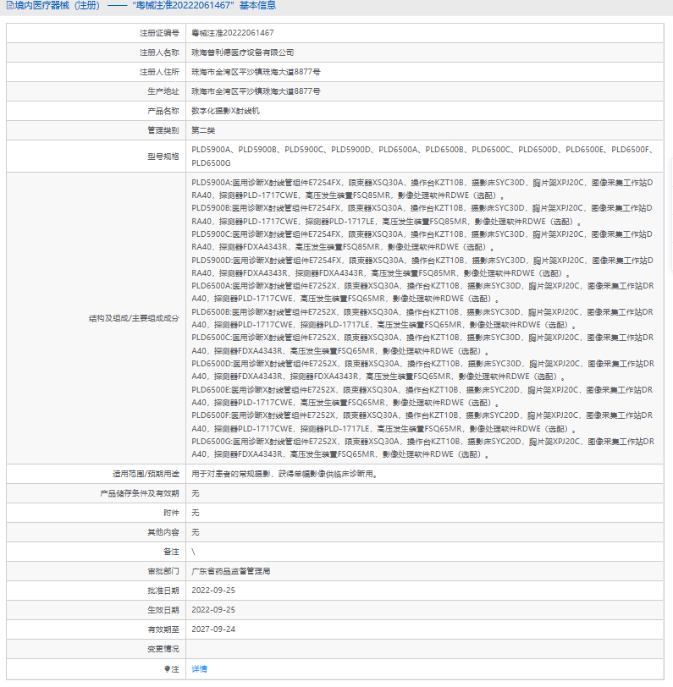This screenshot has width=673, height=687.
Task: Click the registrant address value in 注册人住所 row
Action: pyautogui.click(x=256, y=72)
